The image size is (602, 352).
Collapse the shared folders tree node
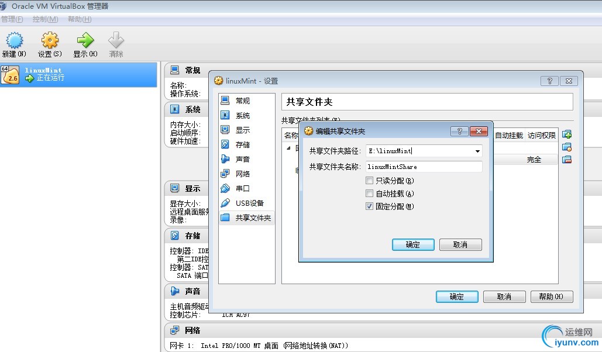pos(289,148)
